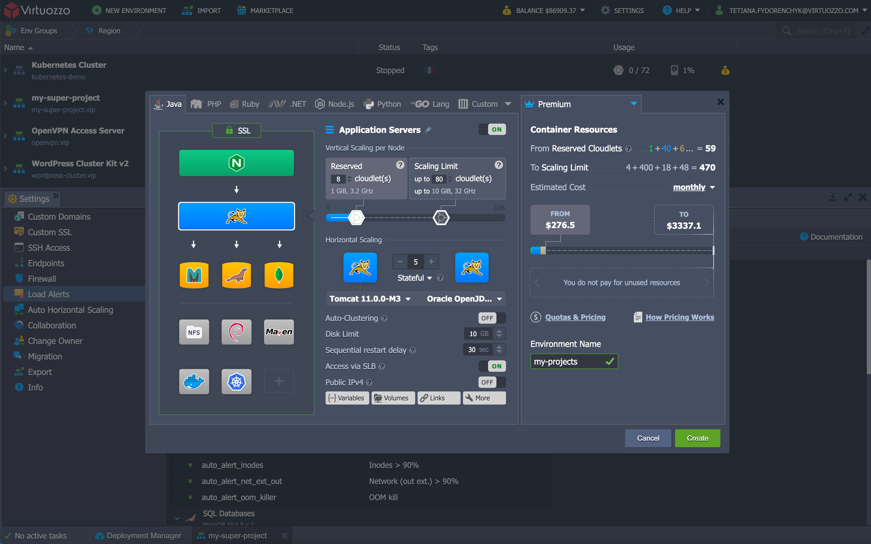Change monthly estimated cost period
The height and width of the screenshot is (544, 871).
(694, 188)
